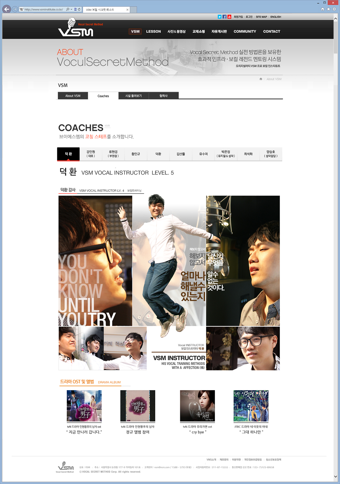Click the ENGLISH language link
The image size is (340, 484).
(275, 17)
